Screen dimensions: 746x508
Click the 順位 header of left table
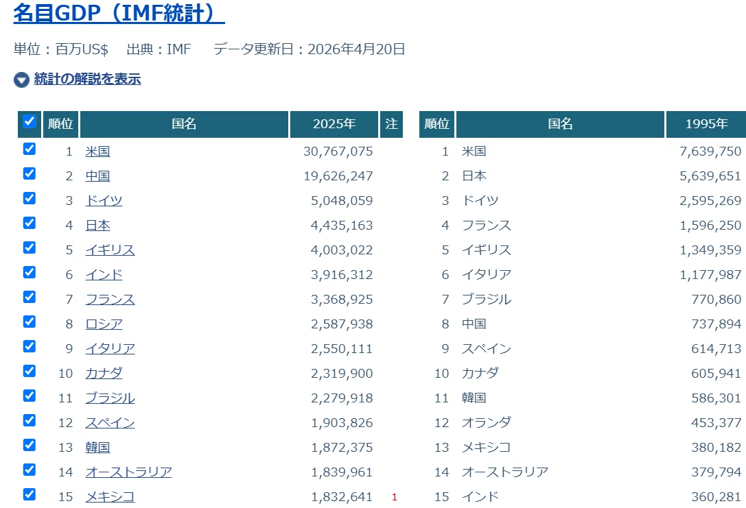[x=60, y=124]
